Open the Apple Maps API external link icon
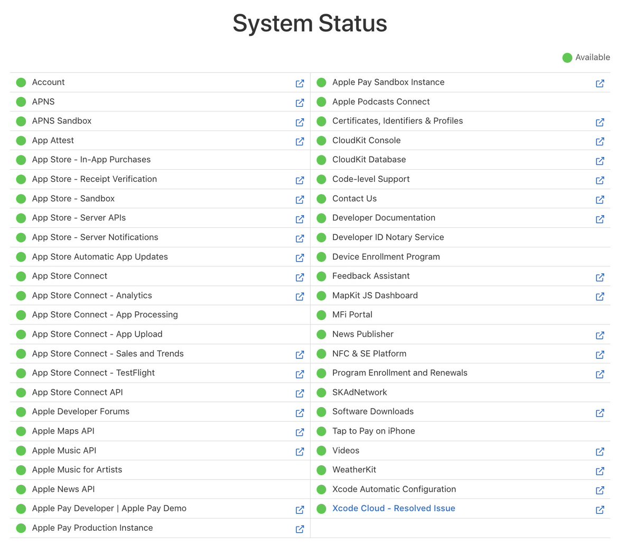The height and width of the screenshot is (546, 634). click(x=300, y=432)
